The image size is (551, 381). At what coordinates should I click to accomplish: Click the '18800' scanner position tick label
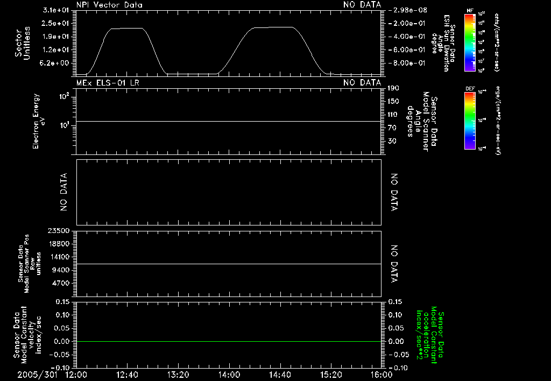(x=58, y=244)
